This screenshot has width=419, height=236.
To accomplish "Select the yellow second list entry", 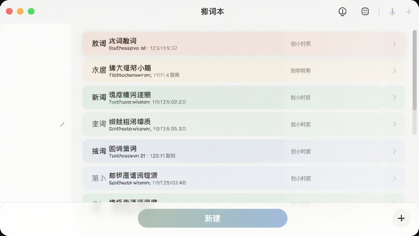I will point(233,70).
